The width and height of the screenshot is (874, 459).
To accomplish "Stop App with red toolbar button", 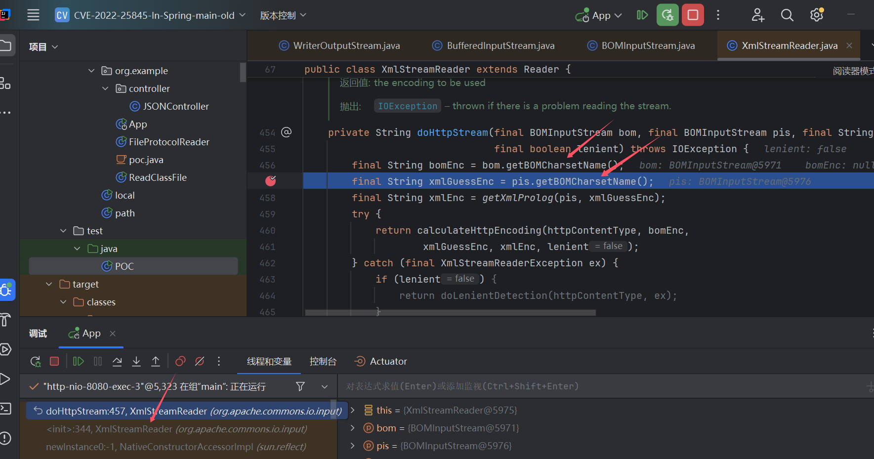I will pyautogui.click(x=693, y=15).
